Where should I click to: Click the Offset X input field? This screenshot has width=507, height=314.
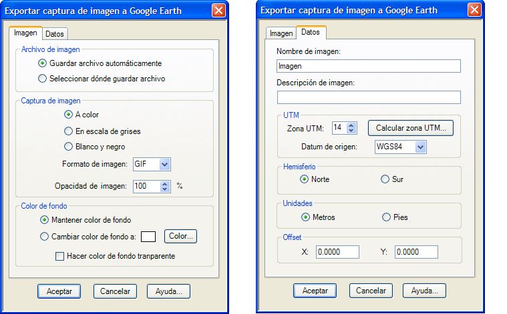pyautogui.click(x=337, y=252)
